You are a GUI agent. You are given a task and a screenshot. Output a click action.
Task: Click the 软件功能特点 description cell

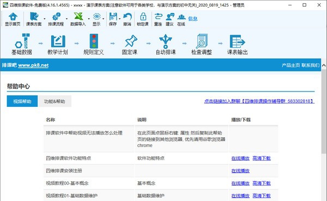click(x=151, y=159)
